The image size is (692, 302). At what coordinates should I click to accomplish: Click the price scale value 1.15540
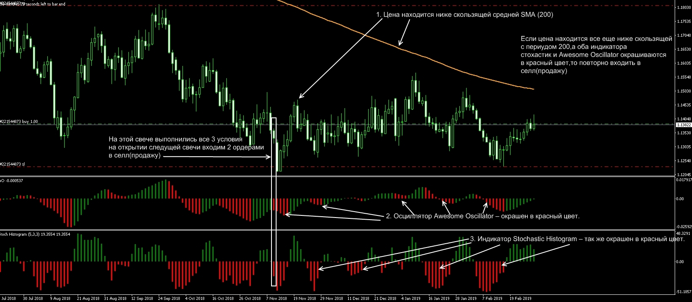click(684, 77)
